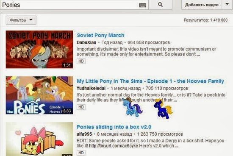This screenshot has height=156, width=233.
Task: Click the 1 месяц назад upload date
Action: coord(125,88)
